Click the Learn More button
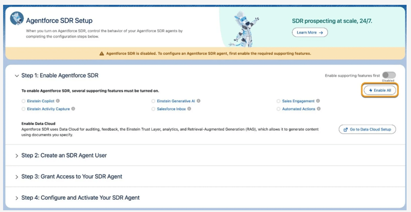The height and width of the screenshot is (212, 411). point(310,32)
